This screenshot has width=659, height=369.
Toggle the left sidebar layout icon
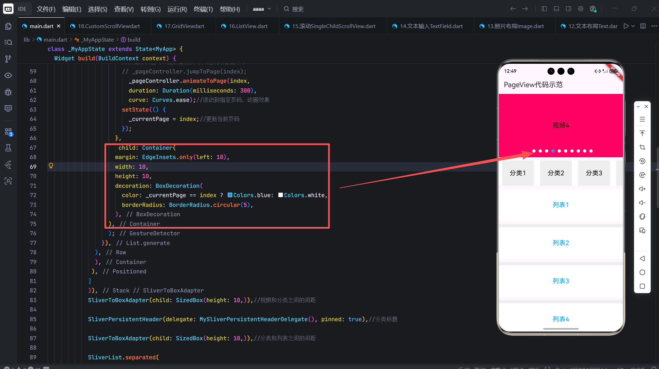[x=544, y=9]
